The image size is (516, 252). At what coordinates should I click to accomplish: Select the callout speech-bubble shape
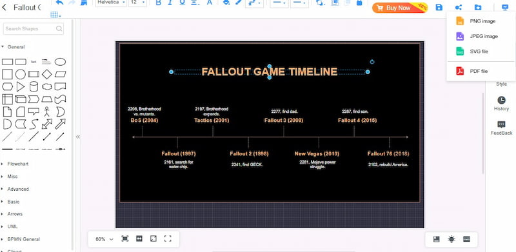(34, 111)
